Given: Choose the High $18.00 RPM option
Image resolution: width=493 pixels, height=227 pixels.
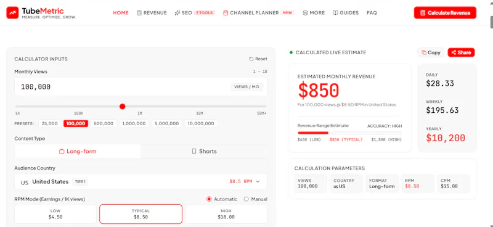Looking at the screenshot, I should coord(226,214).
